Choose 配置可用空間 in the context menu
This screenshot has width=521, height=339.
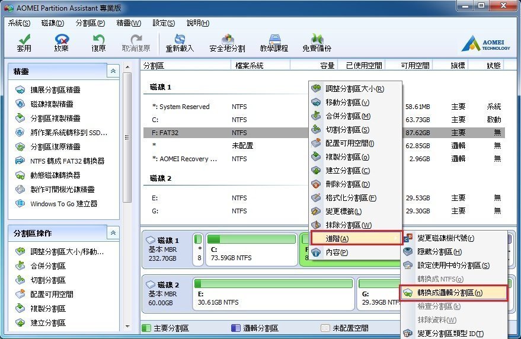point(355,143)
